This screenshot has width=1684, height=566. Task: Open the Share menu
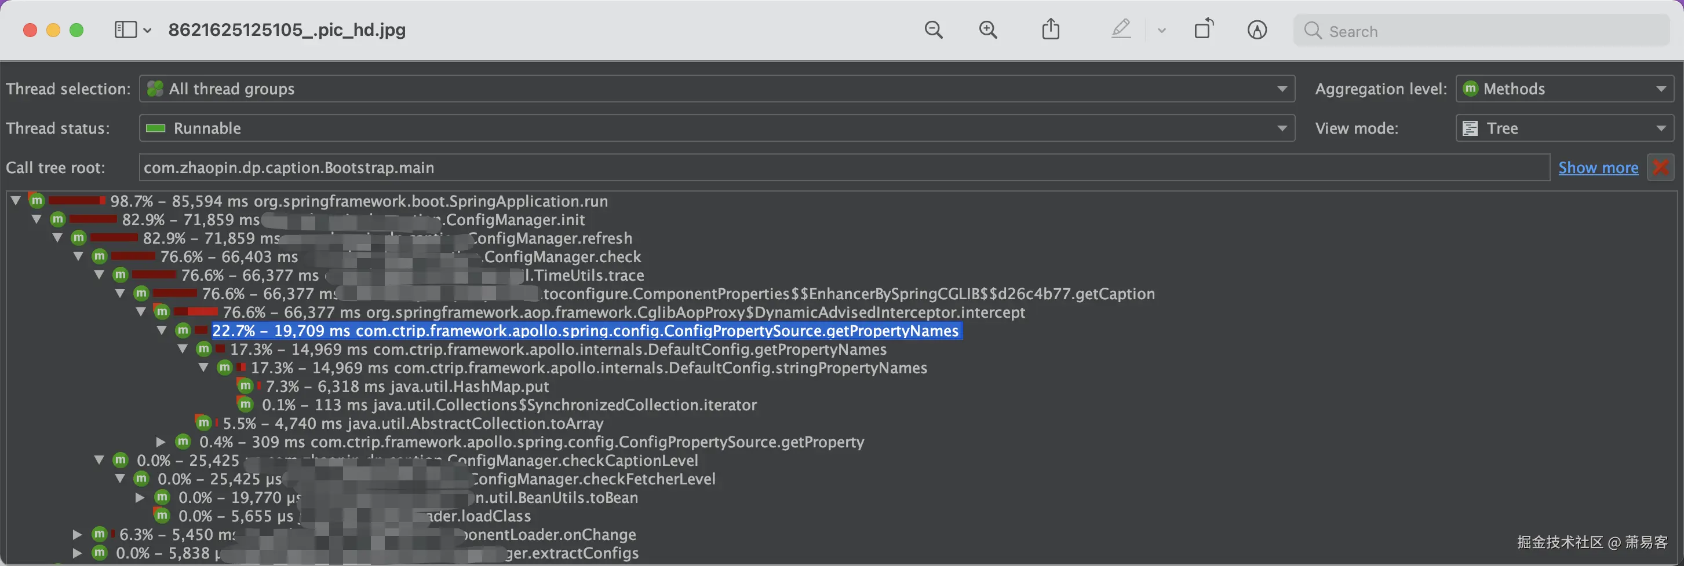[1051, 30]
